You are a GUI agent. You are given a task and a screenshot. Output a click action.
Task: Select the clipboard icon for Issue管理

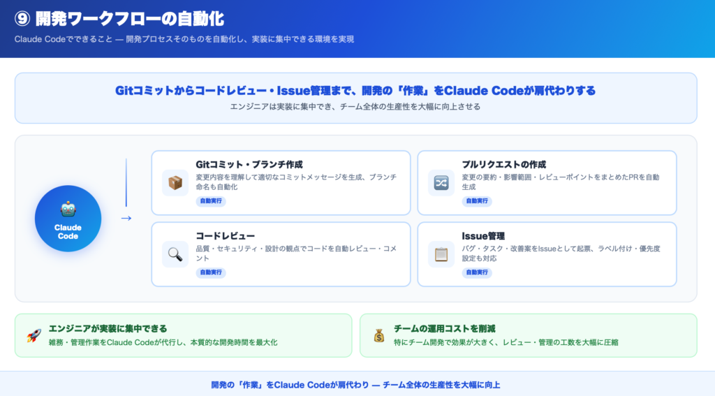[441, 254]
